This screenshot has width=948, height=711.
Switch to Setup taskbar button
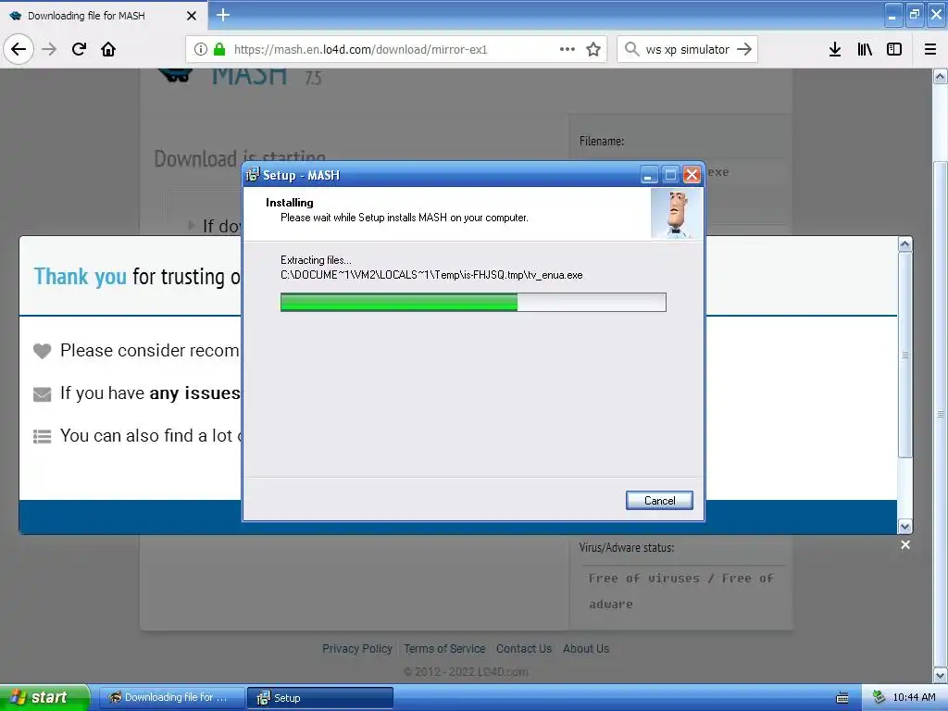tap(320, 698)
